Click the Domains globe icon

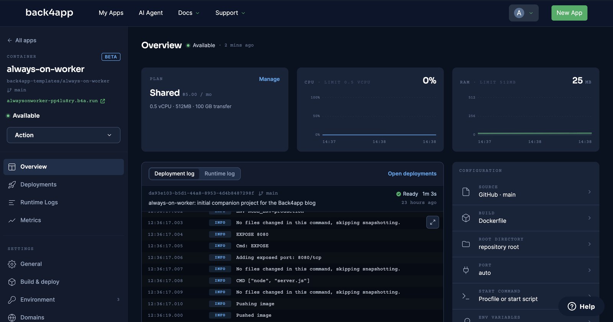(x=12, y=317)
